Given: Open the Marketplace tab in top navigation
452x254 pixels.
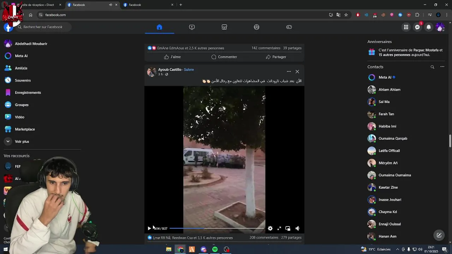Looking at the screenshot, I should [224, 27].
